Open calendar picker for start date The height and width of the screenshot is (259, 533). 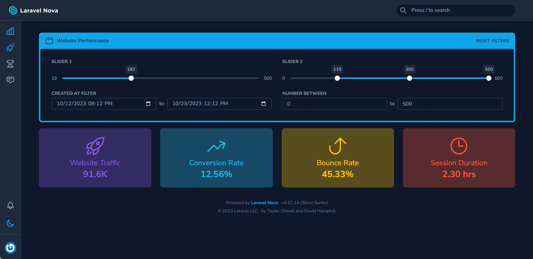click(x=149, y=104)
